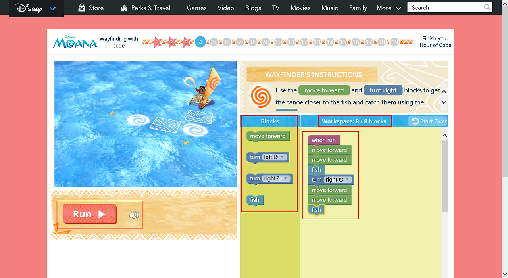Screen dimensions: 508x278
Task: Jump to level 19 bubble
Action: coord(394,42)
